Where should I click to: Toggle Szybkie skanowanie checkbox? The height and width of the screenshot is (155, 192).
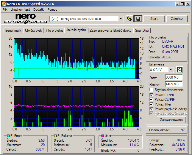[151, 90]
